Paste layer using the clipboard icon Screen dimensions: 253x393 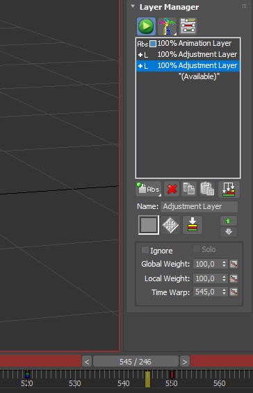point(207,189)
